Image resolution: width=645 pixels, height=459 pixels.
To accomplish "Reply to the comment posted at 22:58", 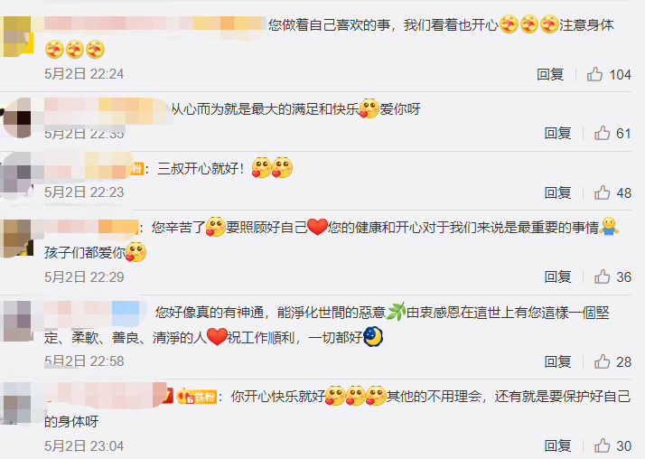I will 557,361.
